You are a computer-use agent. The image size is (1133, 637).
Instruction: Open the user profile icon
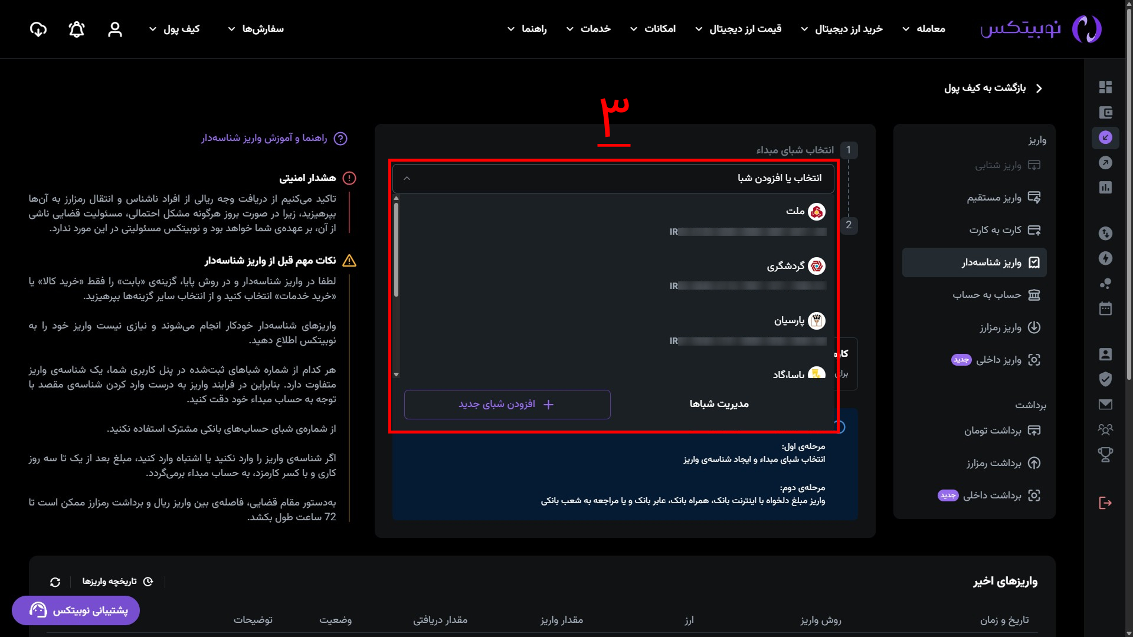tap(115, 29)
